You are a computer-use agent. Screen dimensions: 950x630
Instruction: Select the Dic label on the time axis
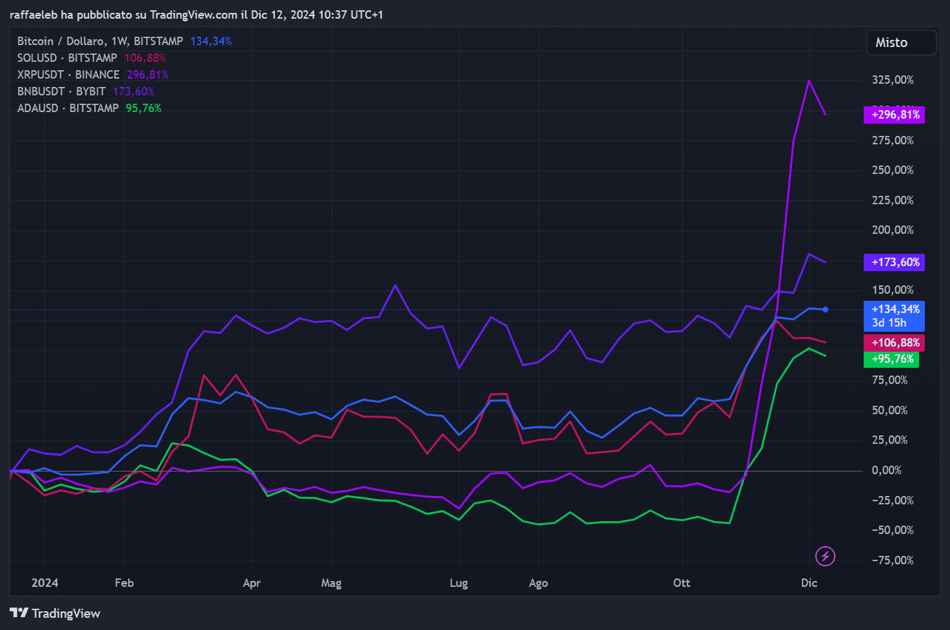[808, 582]
